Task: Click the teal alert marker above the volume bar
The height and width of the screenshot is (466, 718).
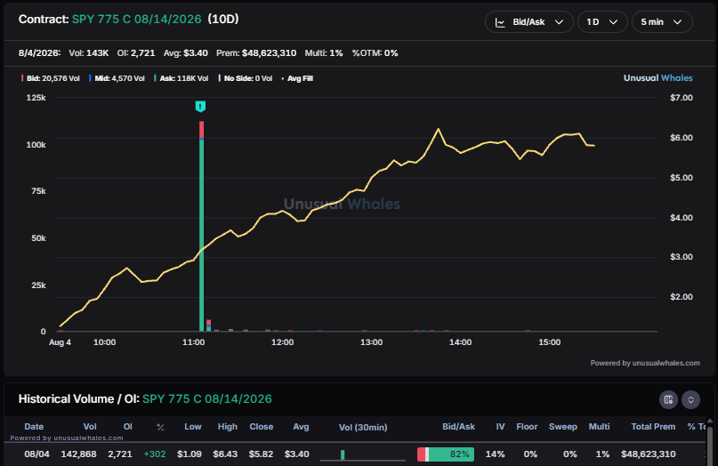Action: point(200,106)
